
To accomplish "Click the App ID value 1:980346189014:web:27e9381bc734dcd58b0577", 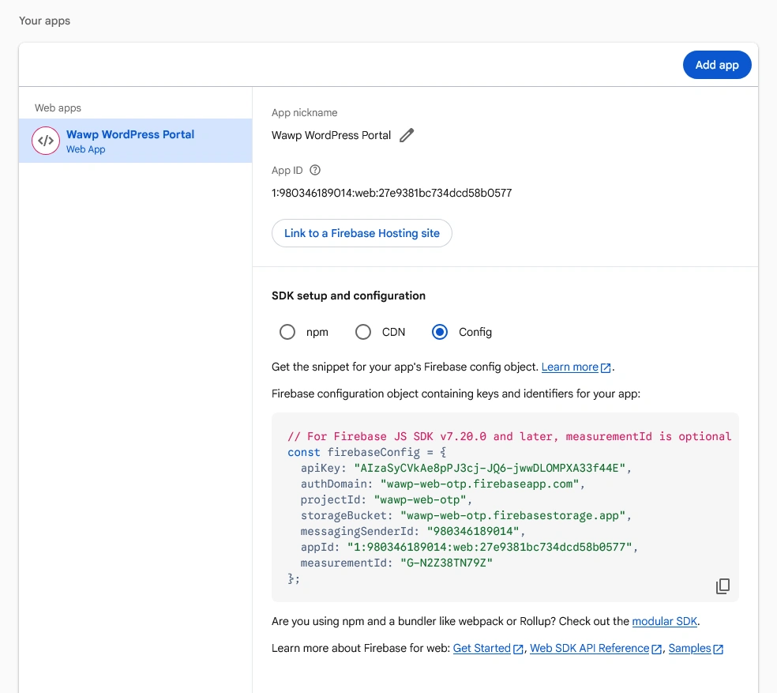I will click(x=392, y=193).
